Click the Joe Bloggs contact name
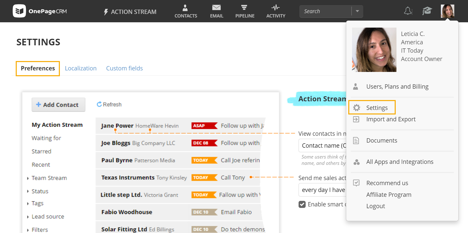The image size is (468, 233). pos(116,143)
